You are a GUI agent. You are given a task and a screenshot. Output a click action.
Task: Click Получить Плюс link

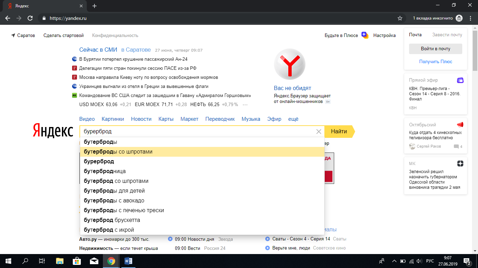[x=436, y=61]
